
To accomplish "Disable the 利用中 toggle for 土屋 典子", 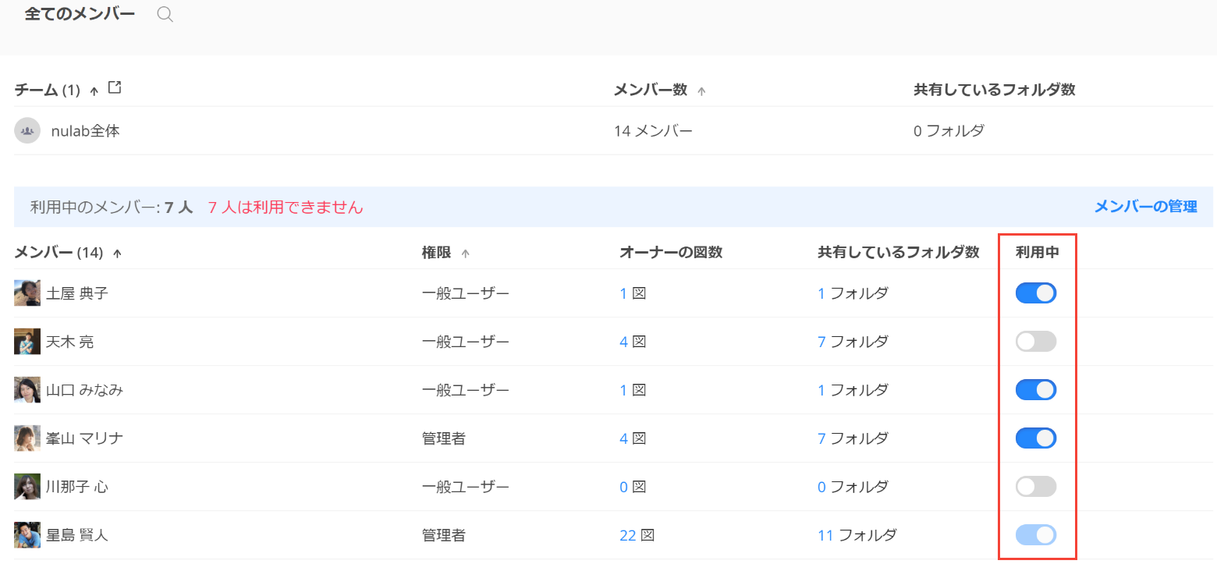I will click(x=1035, y=293).
